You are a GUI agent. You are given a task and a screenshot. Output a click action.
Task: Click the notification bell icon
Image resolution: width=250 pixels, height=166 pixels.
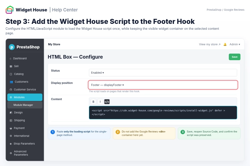click(225, 44)
